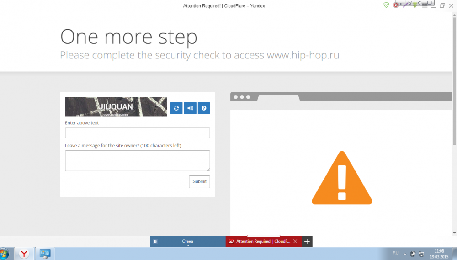Switch to the Стена tab
This screenshot has width=457, height=260.
188,241
